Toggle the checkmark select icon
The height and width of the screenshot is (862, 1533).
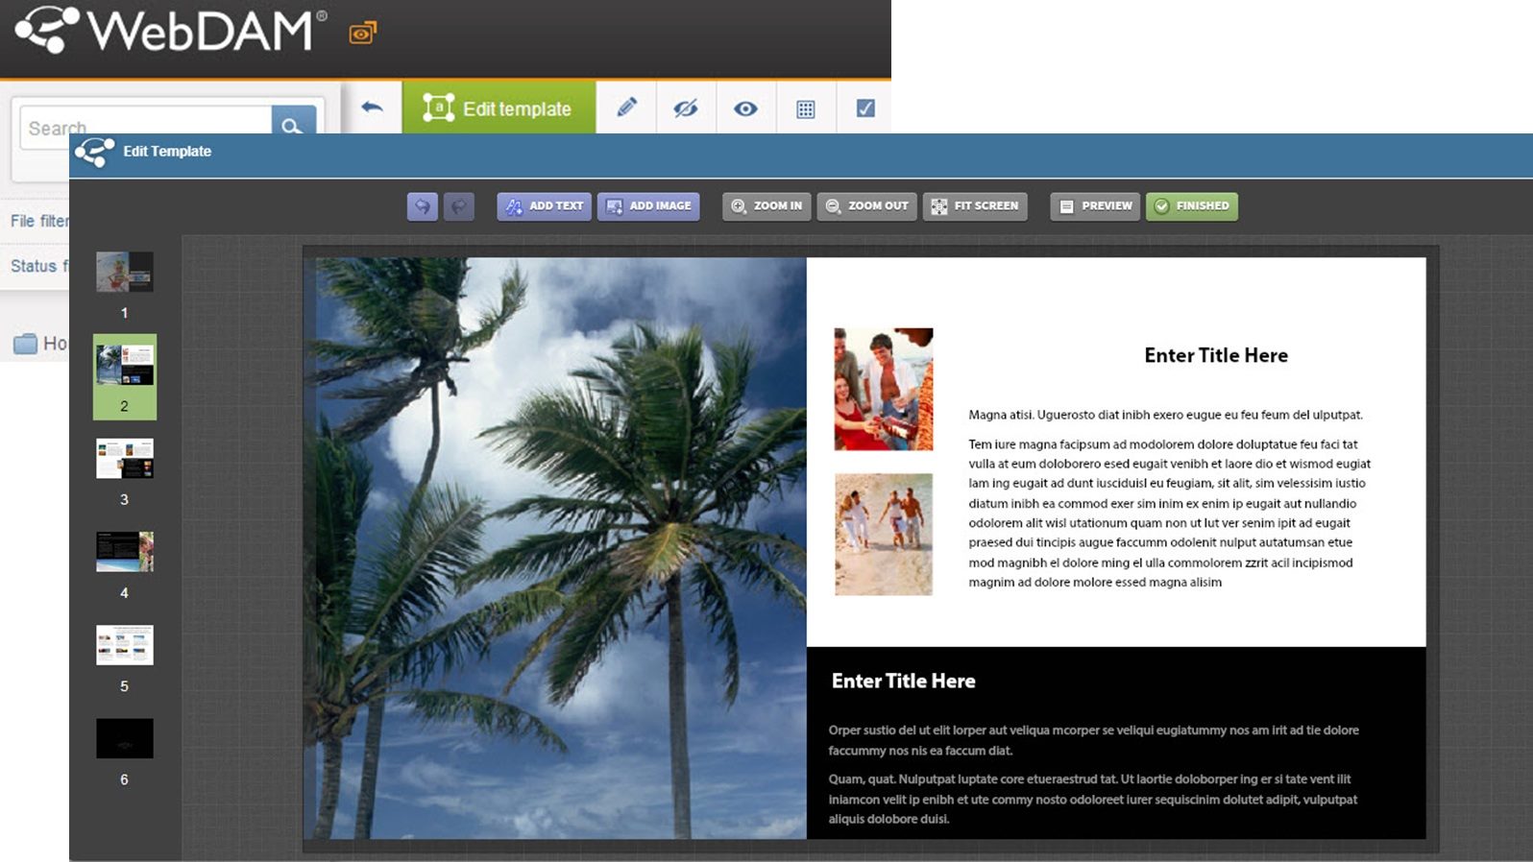pyautogui.click(x=865, y=108)
